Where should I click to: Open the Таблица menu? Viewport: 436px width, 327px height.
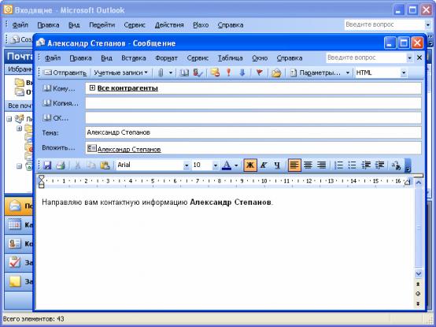(x=230, y=58)
